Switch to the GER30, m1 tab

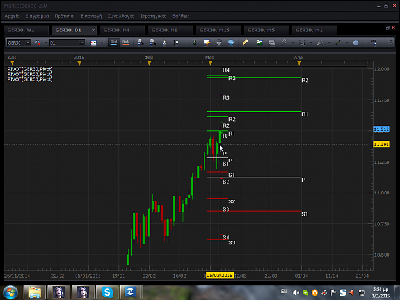[314, 30]
